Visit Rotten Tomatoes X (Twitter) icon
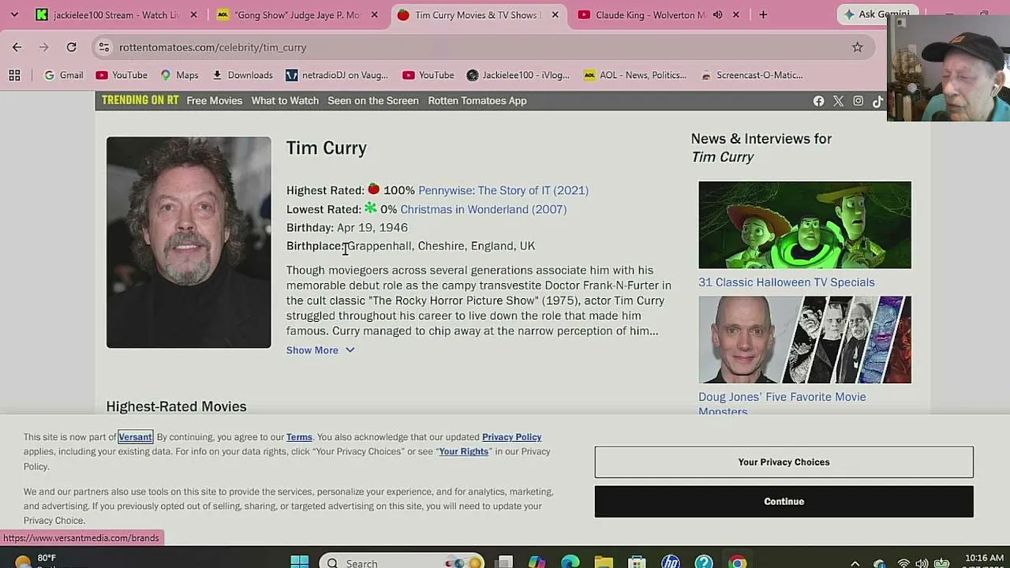 838,101
